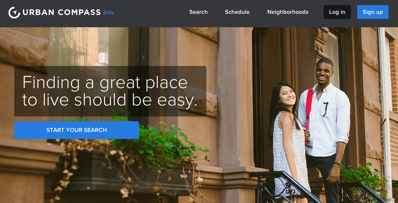Click the Log in button
The height and width of the screenshot is (203, 398).
(337, 12)
